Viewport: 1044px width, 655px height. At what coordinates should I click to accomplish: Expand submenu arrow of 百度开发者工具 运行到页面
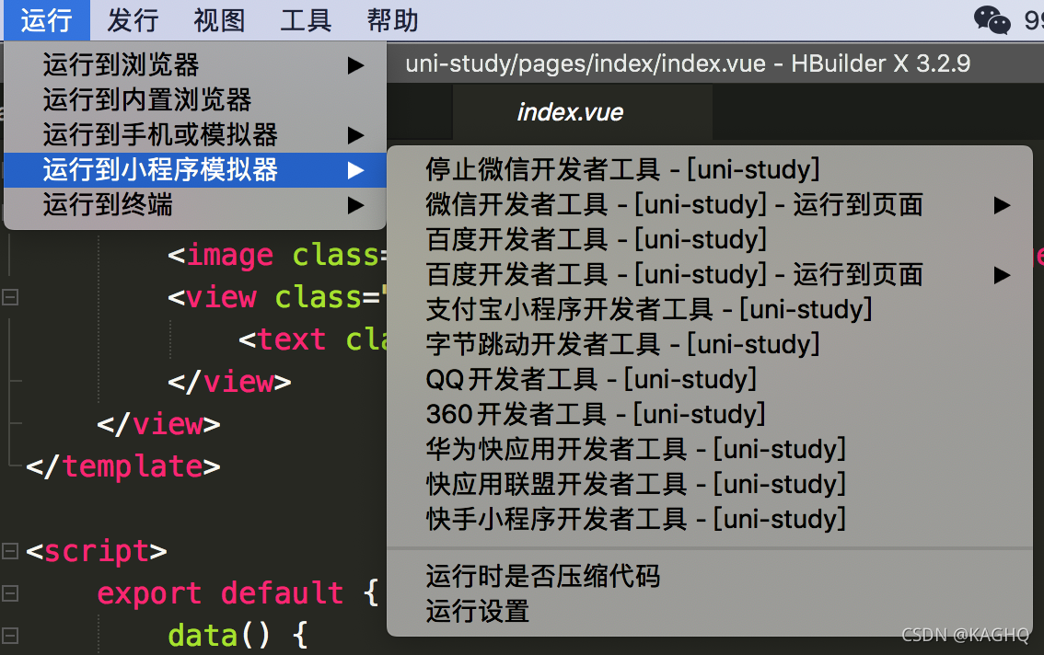point(1002,275)
